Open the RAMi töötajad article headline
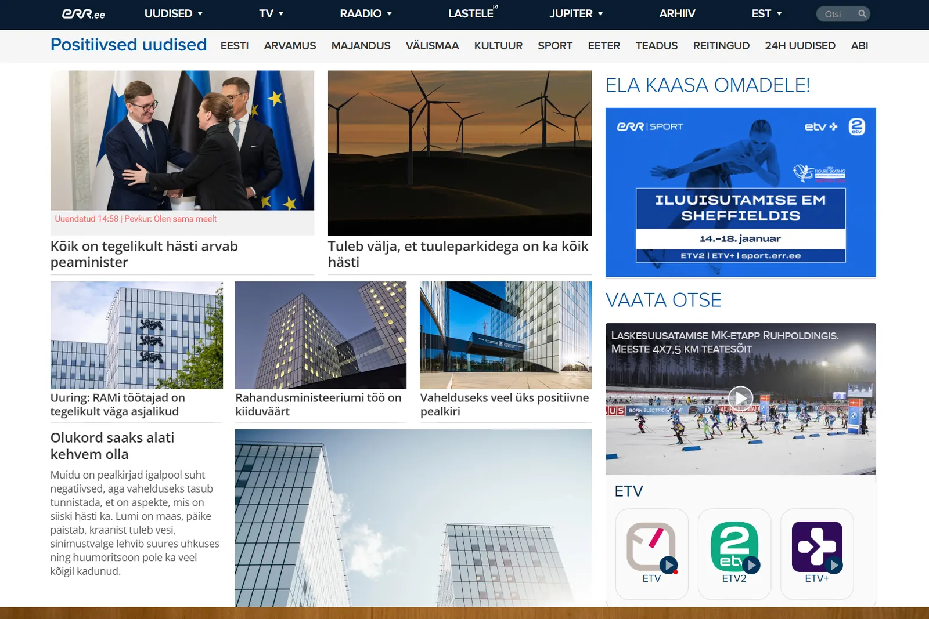 pyautogui.click(x=118, y=405)
